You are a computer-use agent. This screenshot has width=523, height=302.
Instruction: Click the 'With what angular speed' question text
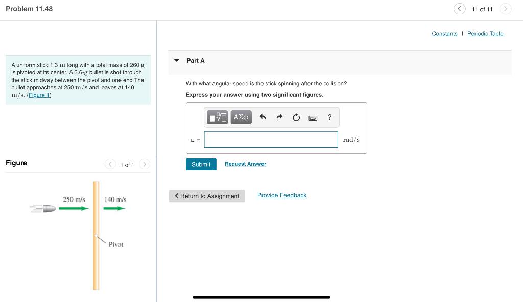point(266,83)
